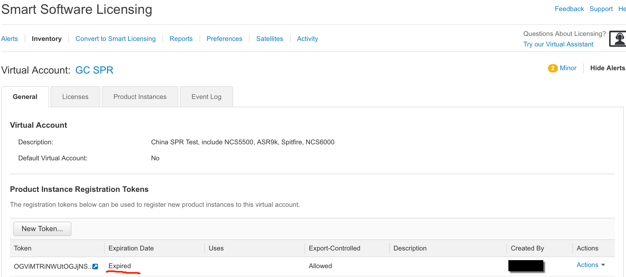Click the Minor alerts link
The image size is (626, 277).
tap(568, 68)
